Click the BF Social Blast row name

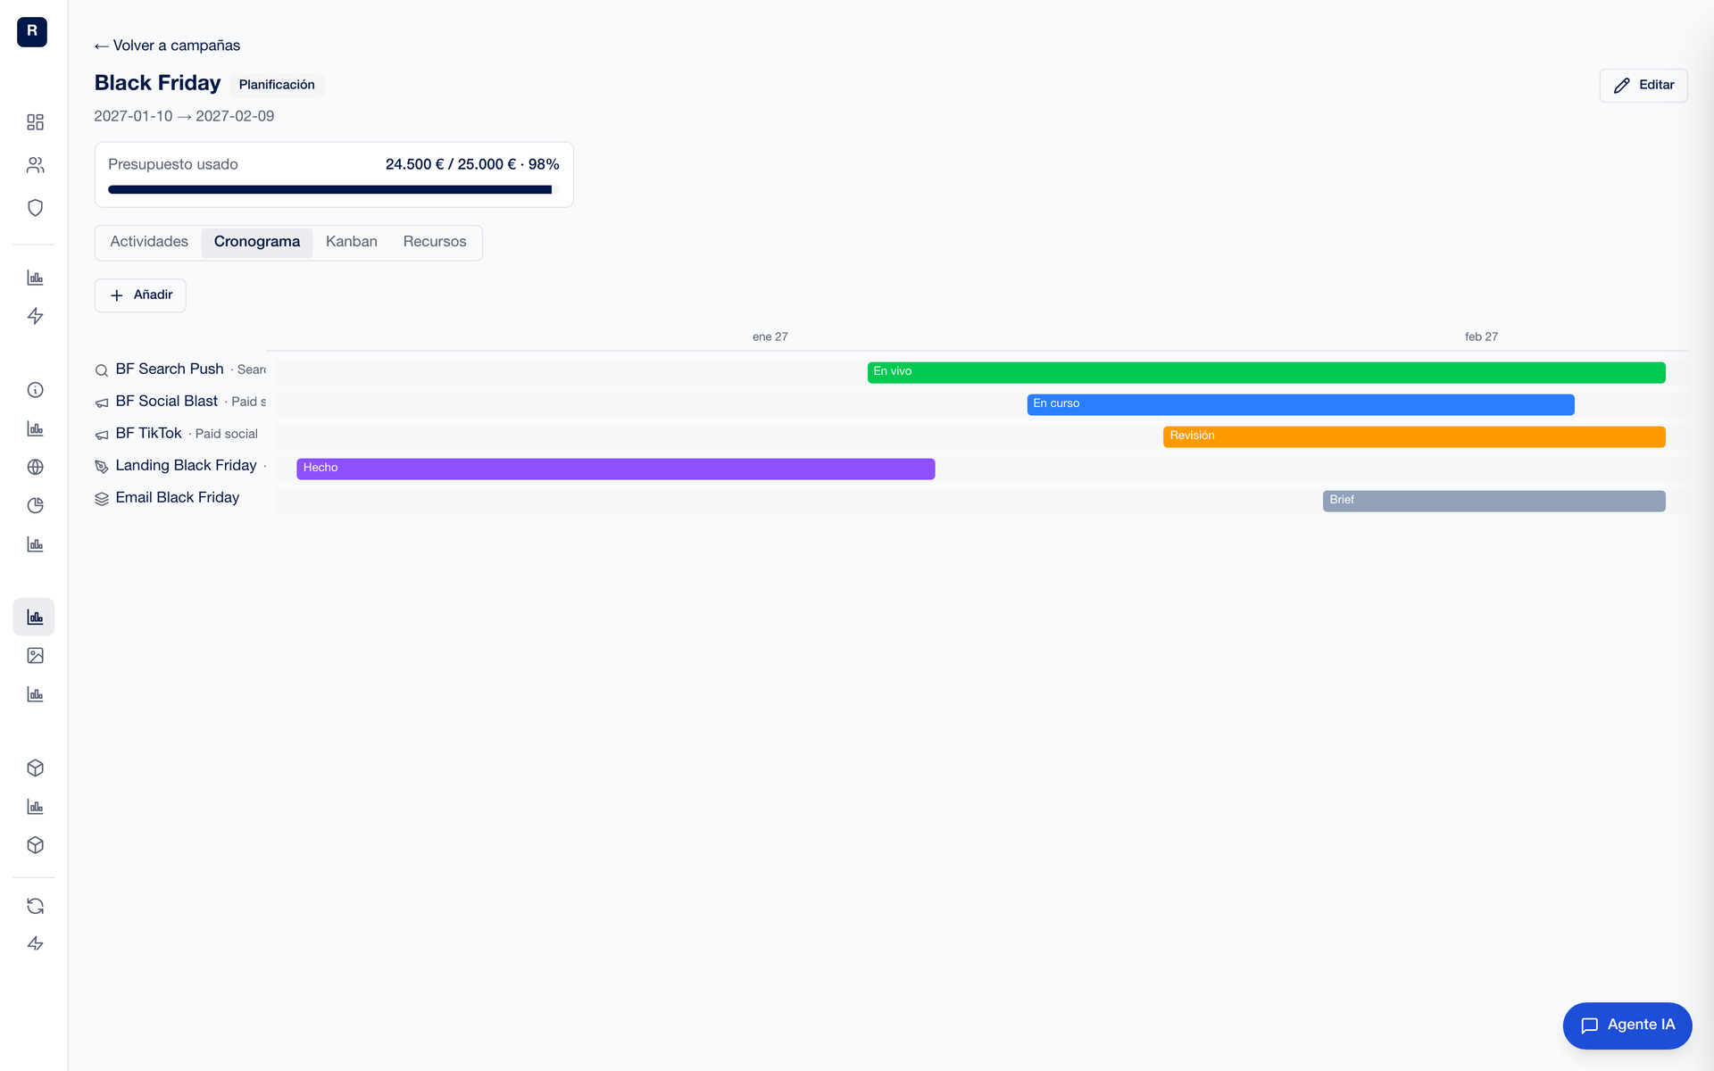[x=167, y=401]
